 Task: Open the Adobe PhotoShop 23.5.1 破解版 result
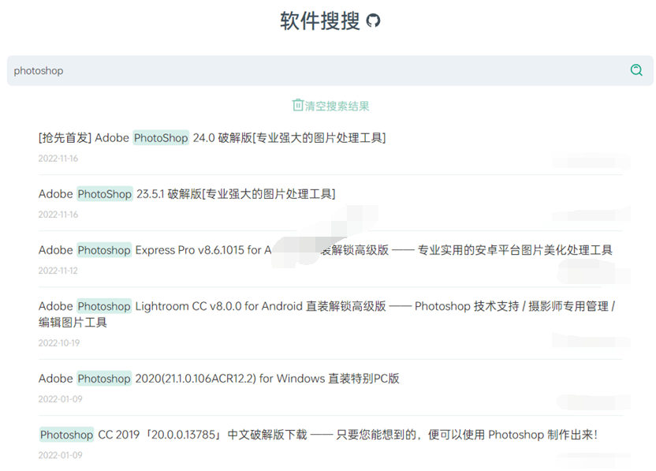pos(237,194)
